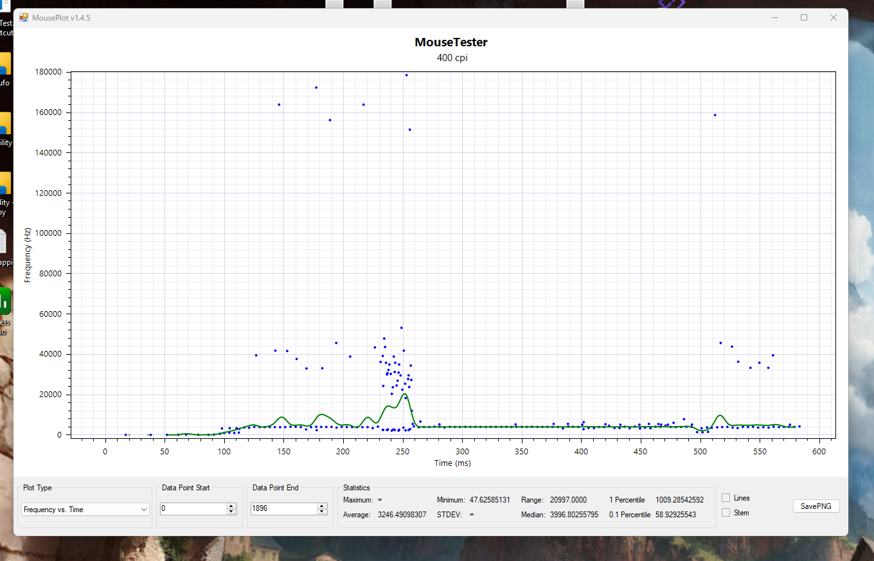
Task: Minimize the MousePlot window
Action: pos(774,17)
